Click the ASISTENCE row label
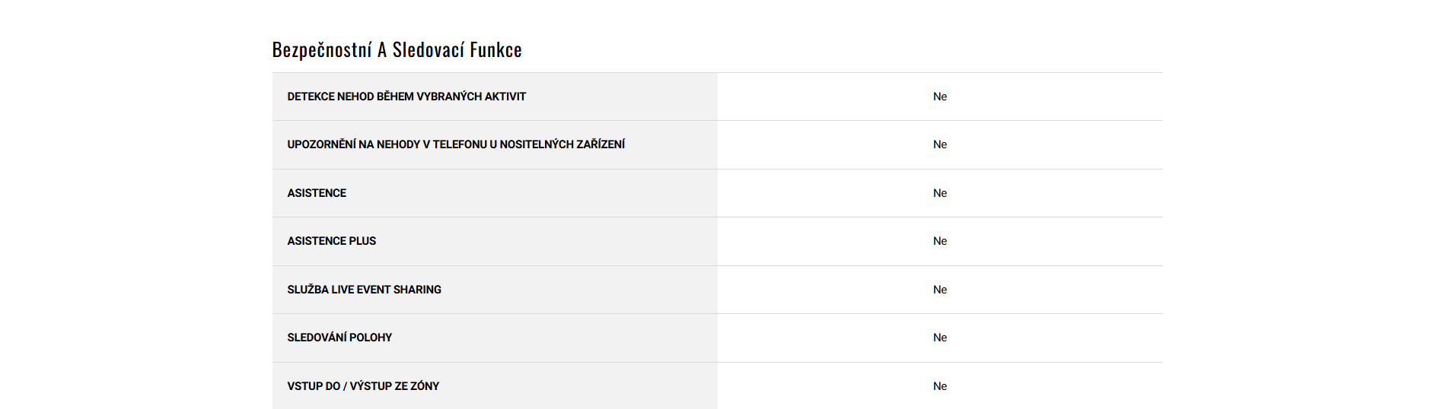This screenshot has width=1437, height=409. pyautogui.click(x=317, y=193)
